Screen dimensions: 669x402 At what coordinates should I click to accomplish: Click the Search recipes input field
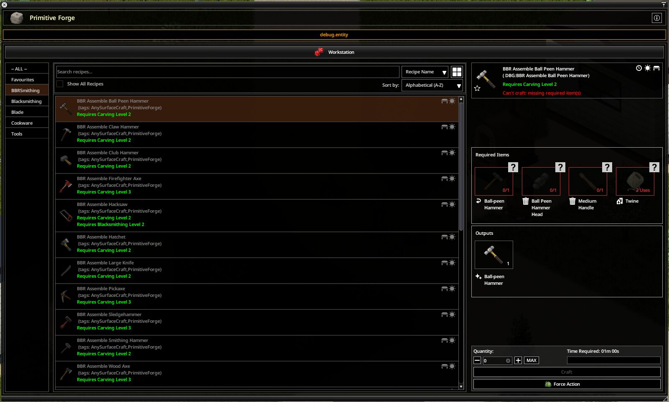(228, 72)
